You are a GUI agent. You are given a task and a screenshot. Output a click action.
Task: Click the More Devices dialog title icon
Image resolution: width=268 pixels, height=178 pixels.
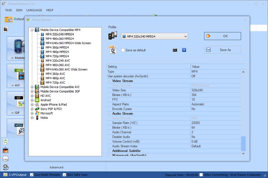28,20
